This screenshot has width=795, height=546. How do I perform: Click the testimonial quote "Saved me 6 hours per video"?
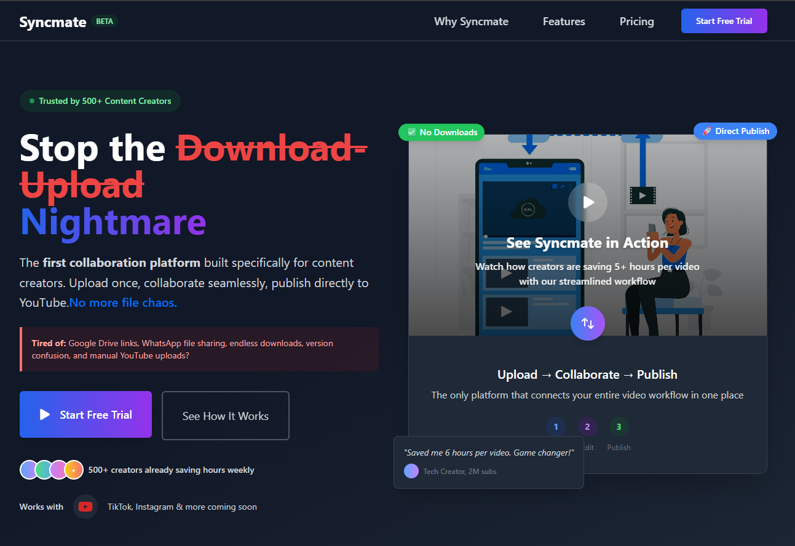coord(489,453)
